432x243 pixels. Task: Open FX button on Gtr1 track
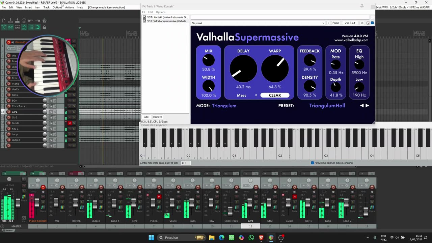point(51,112)
